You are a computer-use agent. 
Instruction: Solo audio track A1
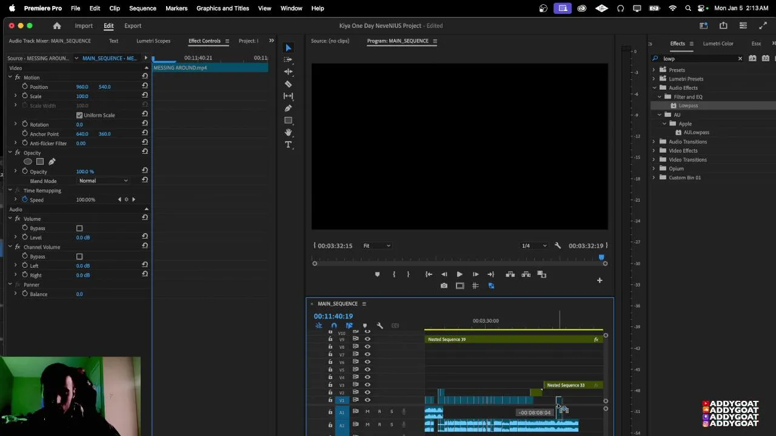click(392, 412)
